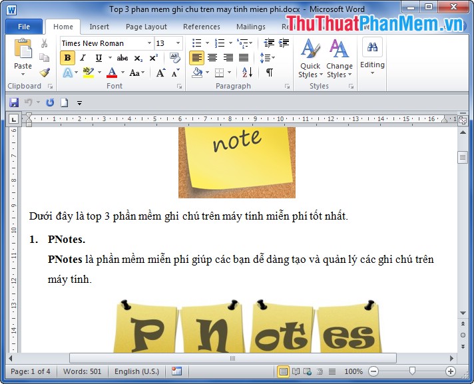474x384 pixels.
Task: Switch to Web Layout view
Action: tap(308, 371)
